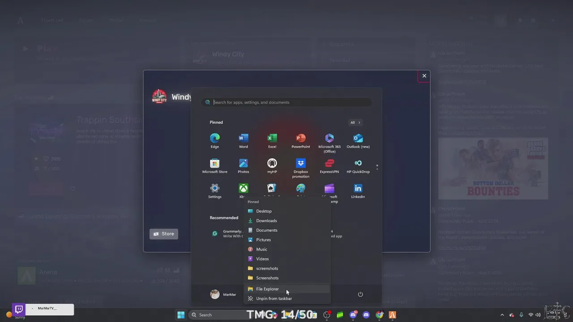Open the myHP app
This screenshot has width=573, height=322.
272,166
